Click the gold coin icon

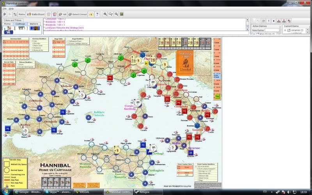[91, 14]
